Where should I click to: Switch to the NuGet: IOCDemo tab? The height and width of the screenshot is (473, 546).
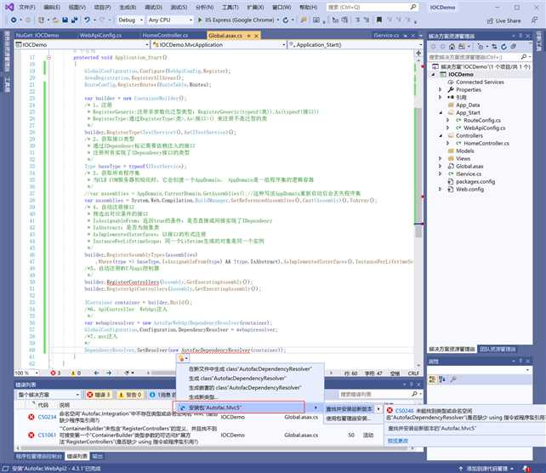pos(37,36)
